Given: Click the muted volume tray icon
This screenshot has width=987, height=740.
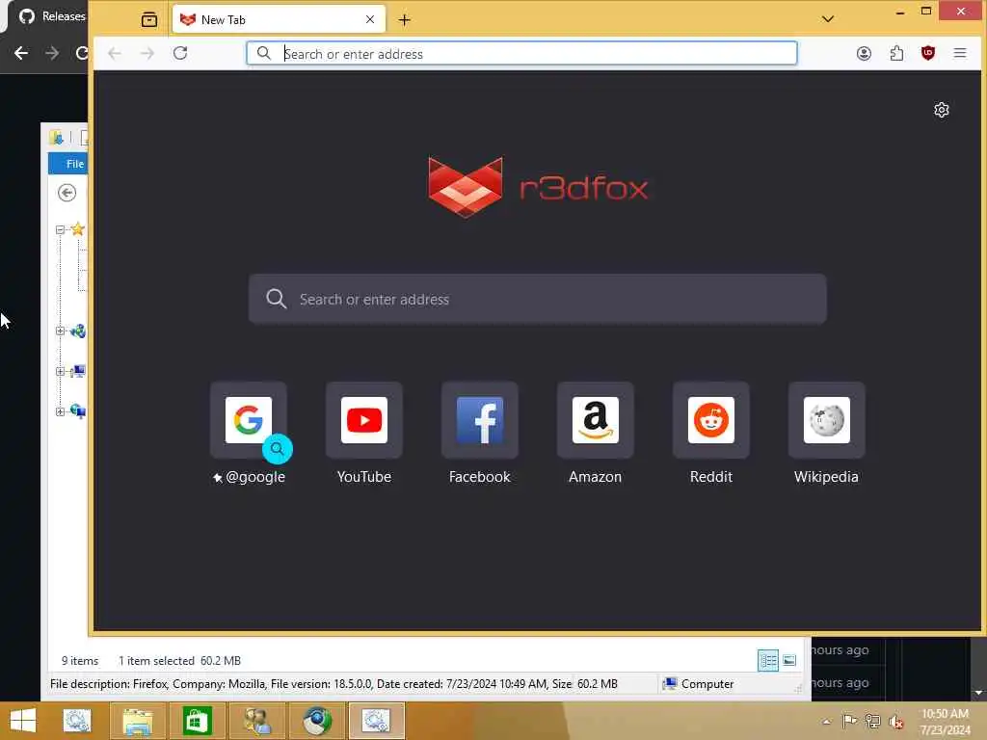Looking at the screenshot, I should click(896, 721).
